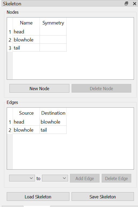This screenshot has height=207, width=138.
Task: Click the Add Edge button
Action: pos(85,178)
